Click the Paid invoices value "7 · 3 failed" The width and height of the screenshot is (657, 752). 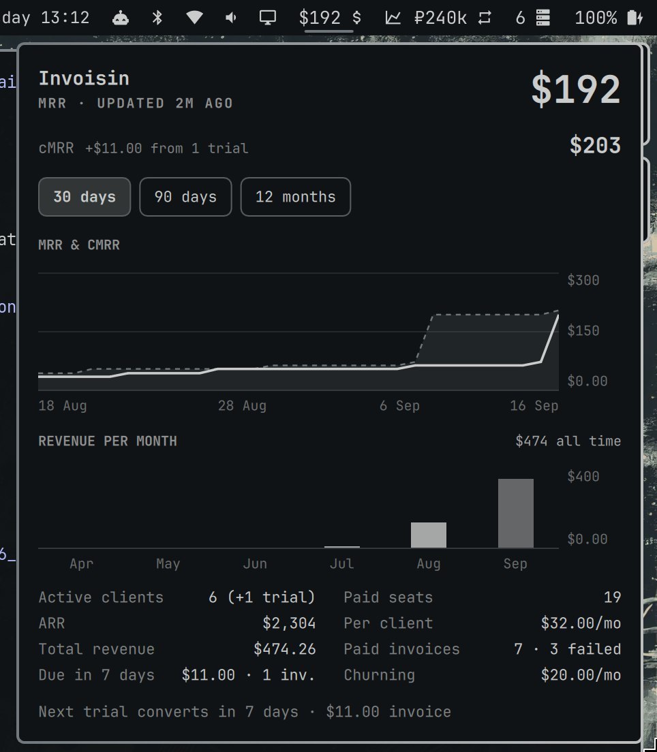click(567, 649)
